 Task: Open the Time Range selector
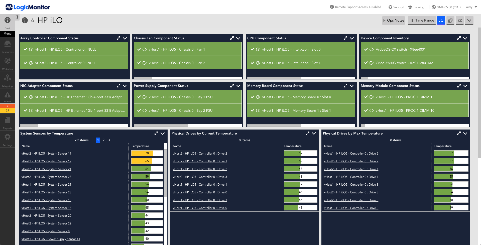click(422, 20)
